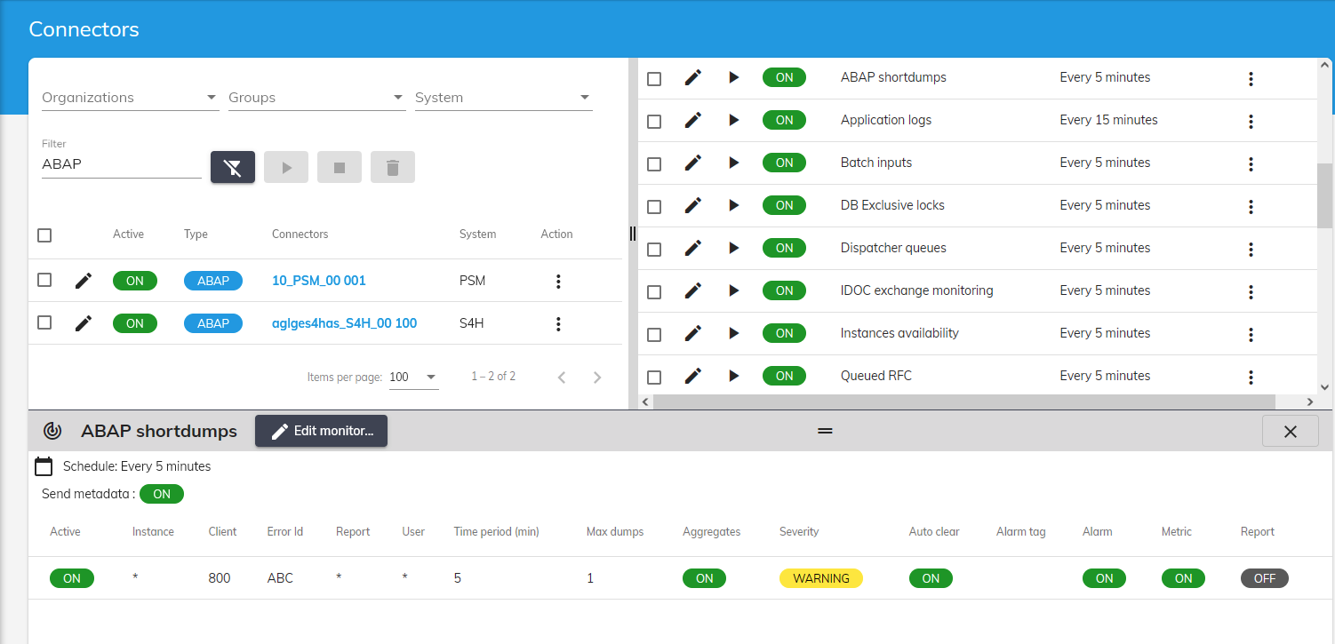1335x644 pixels.
Task: Run the Queued RFC monitor
Action: coord(733,376)
